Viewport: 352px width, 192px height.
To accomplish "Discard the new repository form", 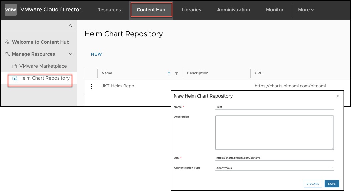I will pos(313,184).
